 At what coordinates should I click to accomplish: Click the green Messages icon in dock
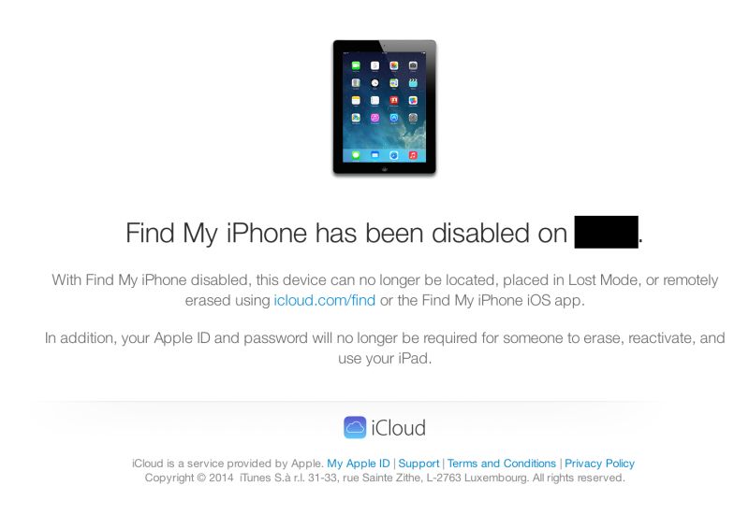coord(356,155)
